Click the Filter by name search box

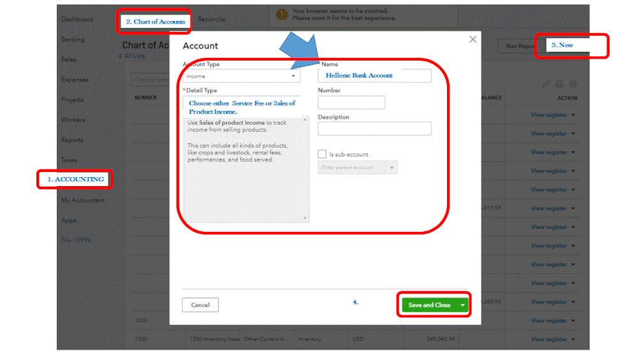[150, 80]
